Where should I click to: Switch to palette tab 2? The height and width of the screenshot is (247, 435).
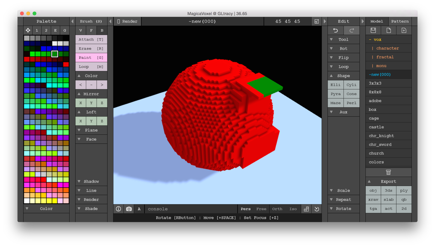pos(46,30)
